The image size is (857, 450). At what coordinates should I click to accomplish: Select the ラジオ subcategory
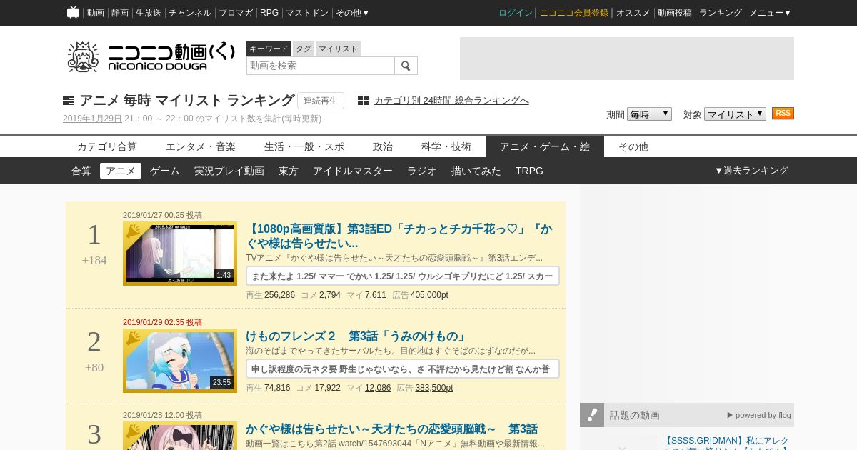422,171
